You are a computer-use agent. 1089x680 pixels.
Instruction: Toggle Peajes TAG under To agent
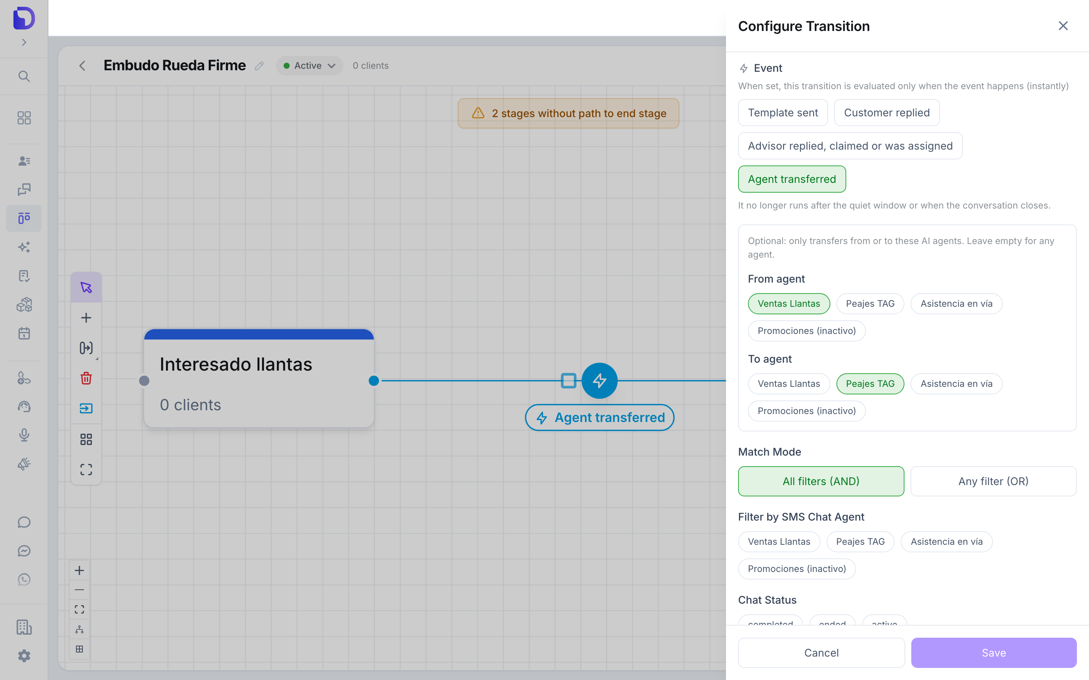(870, 383)
